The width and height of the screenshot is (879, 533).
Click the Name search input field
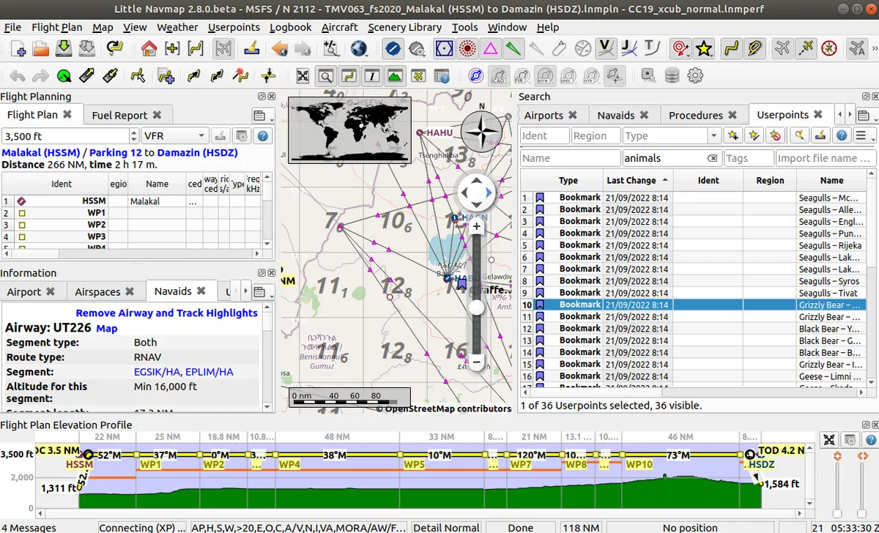570,158
